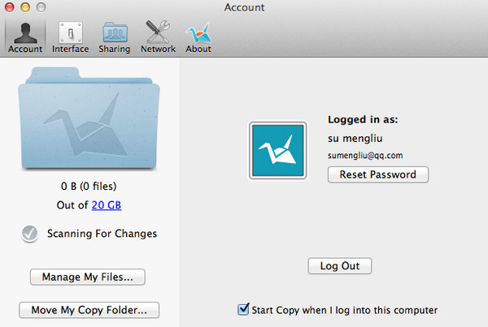Open the Interface preferences pane

[x=71, y=37]
